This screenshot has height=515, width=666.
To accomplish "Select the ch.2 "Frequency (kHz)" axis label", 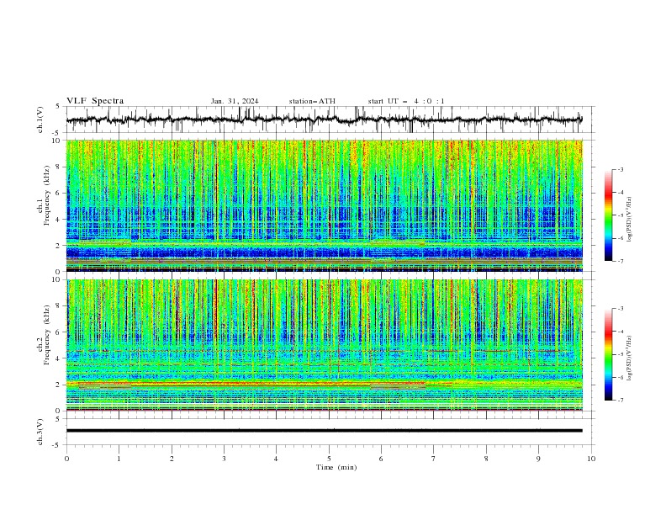I will click(x=47, y=335).
